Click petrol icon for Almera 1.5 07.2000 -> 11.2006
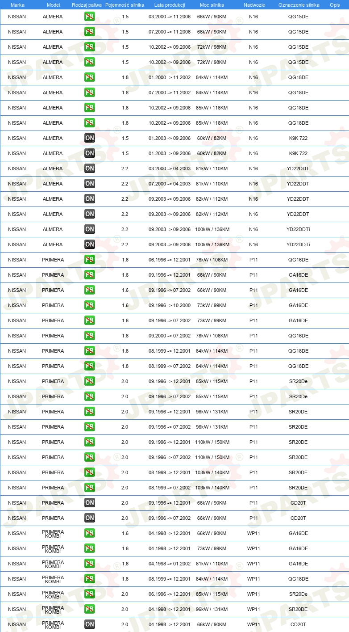 click(90, 32)
